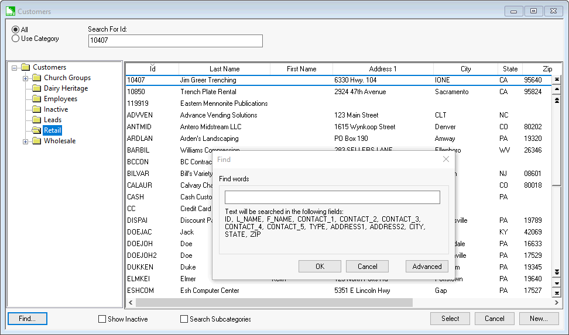Screen dimensions: 569x335
Task: Click the horizontal scrollbar right arrow
Action: (557, 303)
